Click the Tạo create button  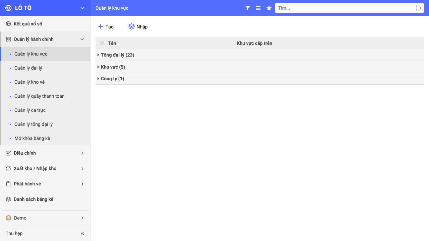click(106, 26)
